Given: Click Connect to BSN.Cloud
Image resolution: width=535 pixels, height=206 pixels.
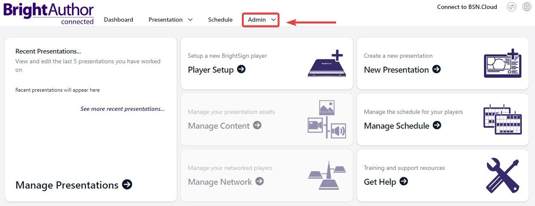Looking at the screenshot, I should click(x=467, y=7).
